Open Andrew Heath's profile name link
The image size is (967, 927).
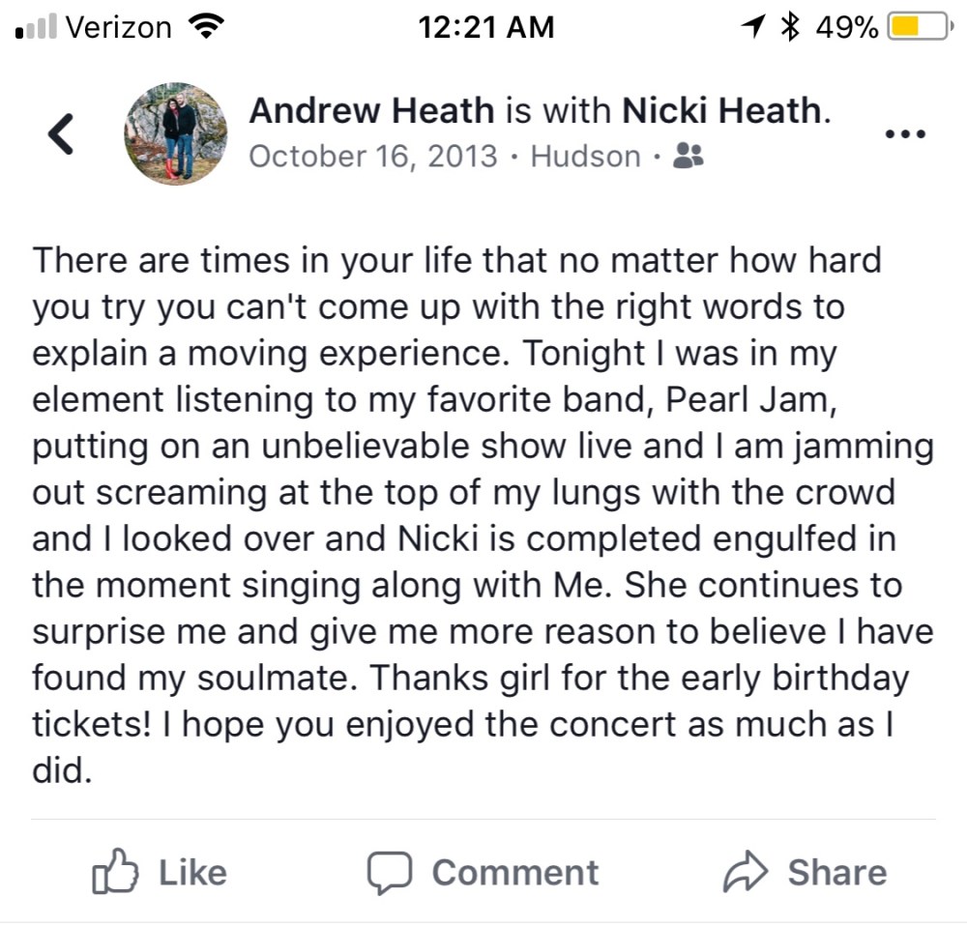[371, 110]
